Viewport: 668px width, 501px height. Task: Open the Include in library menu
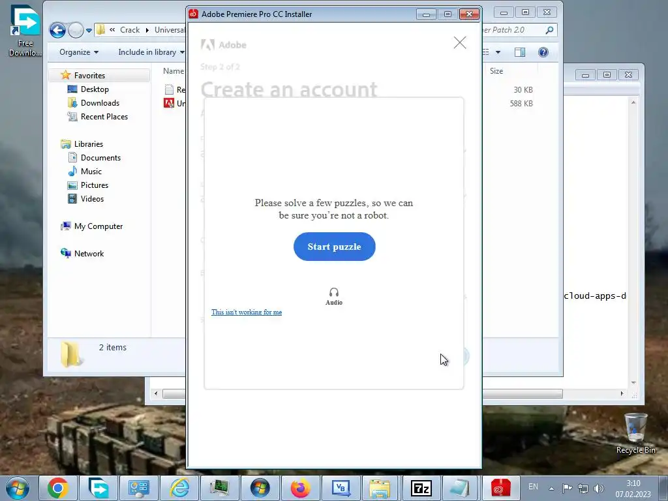pyautogui.click(x=151, y=52)
